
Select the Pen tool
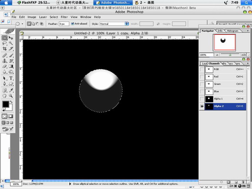pos(4,84)
